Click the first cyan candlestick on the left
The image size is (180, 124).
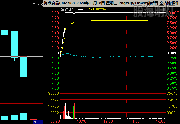pyautogui.click(x=5, y=33)
